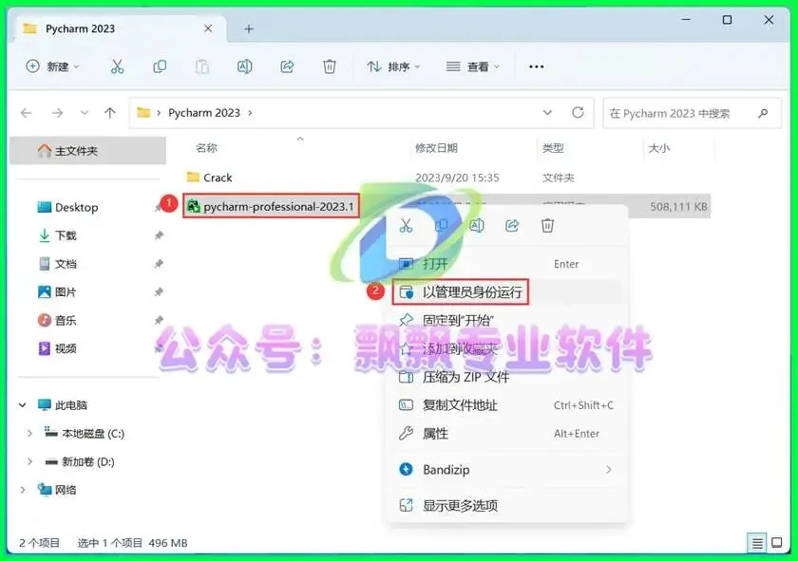Click the Forward navigation arrow
The width and height of the screenshot is (798, 561).
click(x=57, y=113)
